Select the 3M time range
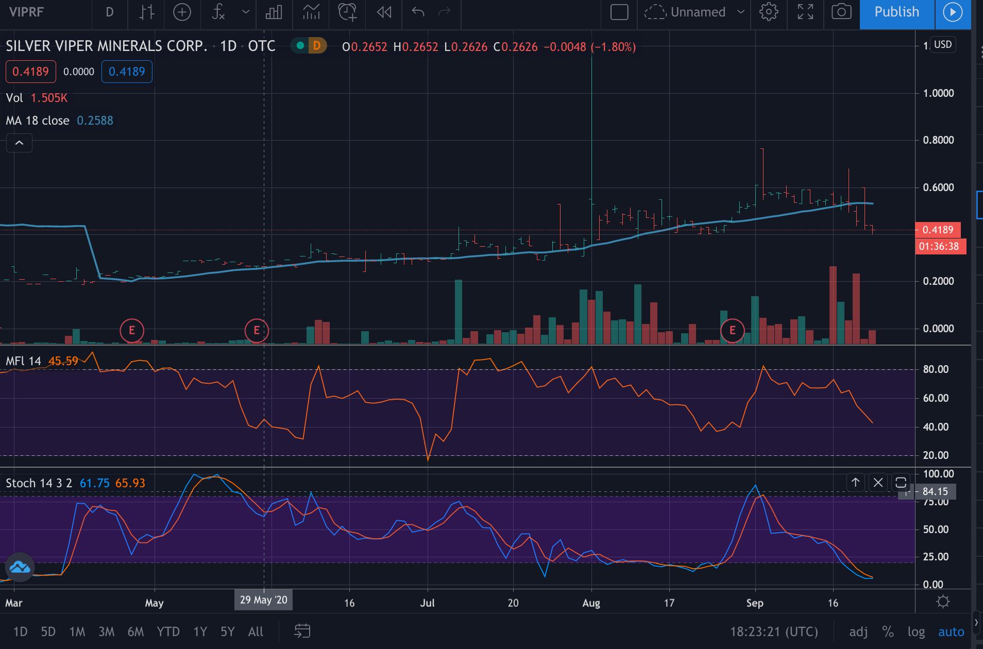The width and height of the screenshot is (983, 649). pyautogui.click(x=106, y=631)
